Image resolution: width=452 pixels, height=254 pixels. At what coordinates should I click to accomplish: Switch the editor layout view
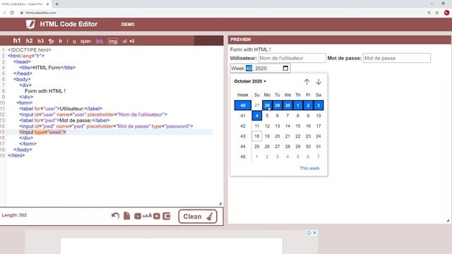coord(167,216)
